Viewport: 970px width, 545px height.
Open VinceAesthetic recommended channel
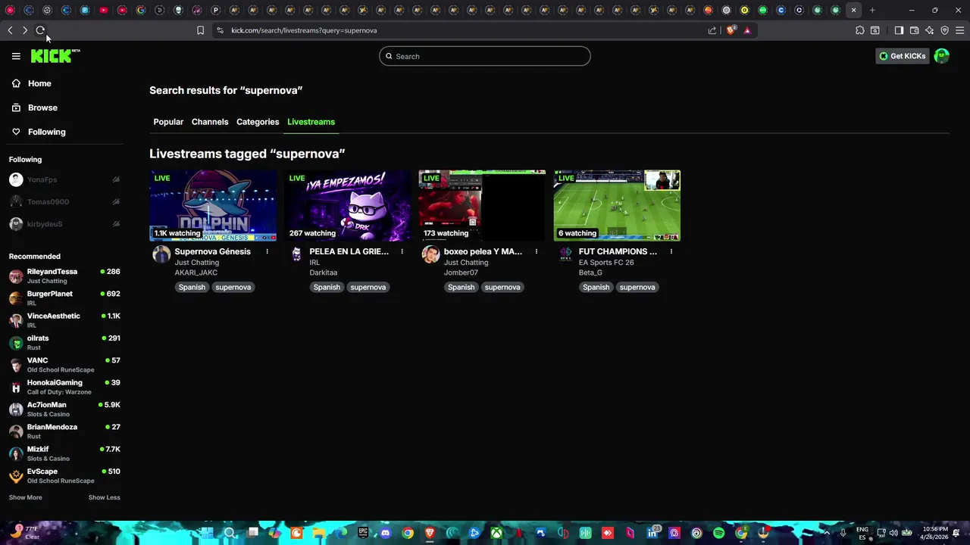point(64,320)
